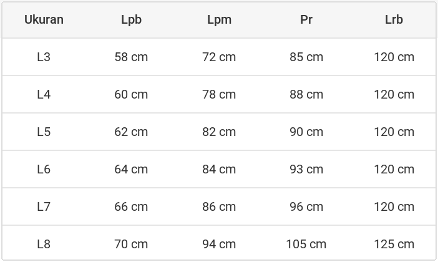The width and height of the screenshot is (438, 262).
Task: Click the 125 cm Lrb cell
Action: pos(394,244)
